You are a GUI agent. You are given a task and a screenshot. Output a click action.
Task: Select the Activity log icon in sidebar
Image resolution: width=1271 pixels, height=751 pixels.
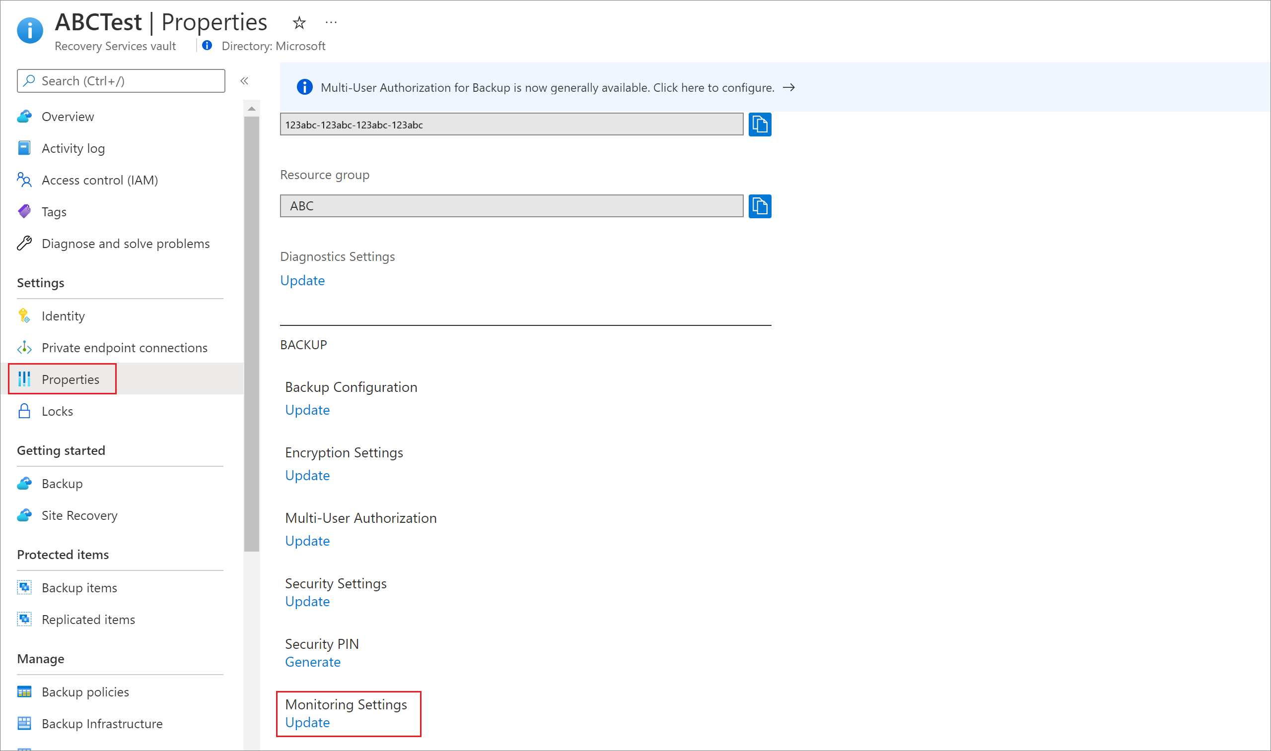(x=25, y=147)
